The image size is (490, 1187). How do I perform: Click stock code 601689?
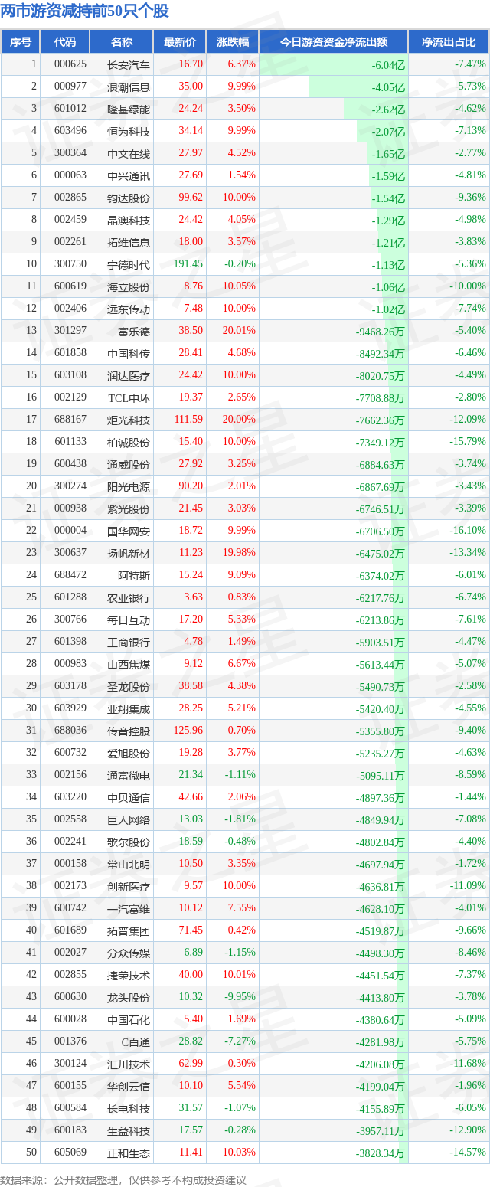click(70, 930)
